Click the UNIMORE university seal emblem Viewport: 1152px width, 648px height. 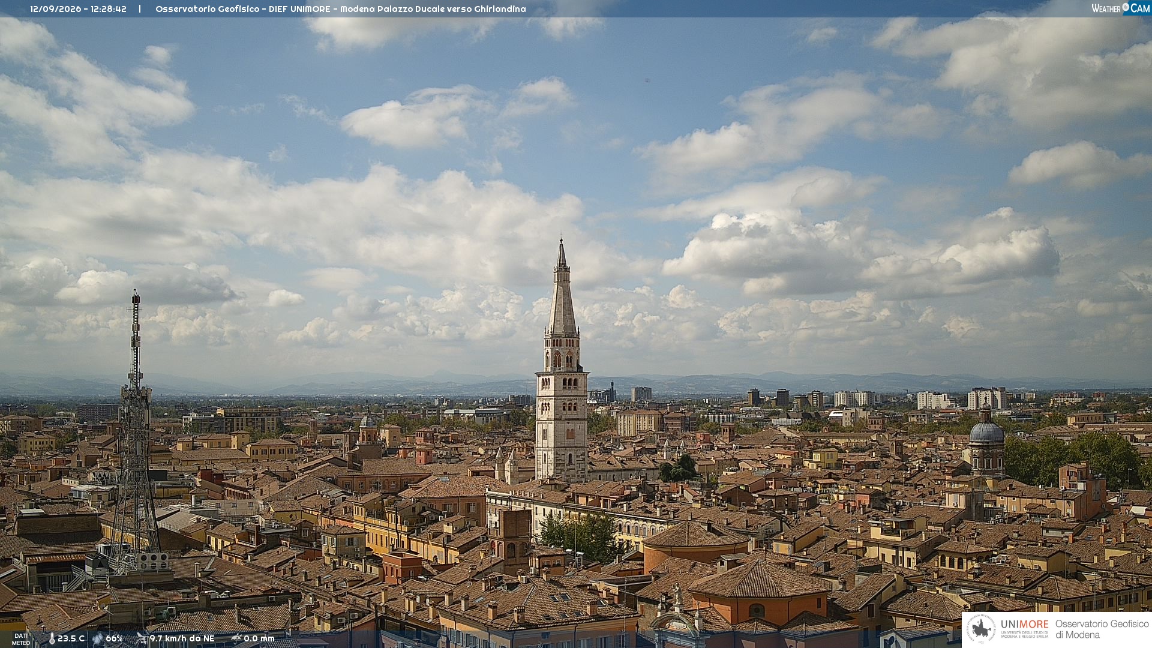[982, 629]
